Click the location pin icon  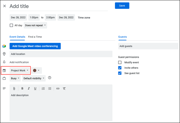pyautogui.click(x=4, y=54)
